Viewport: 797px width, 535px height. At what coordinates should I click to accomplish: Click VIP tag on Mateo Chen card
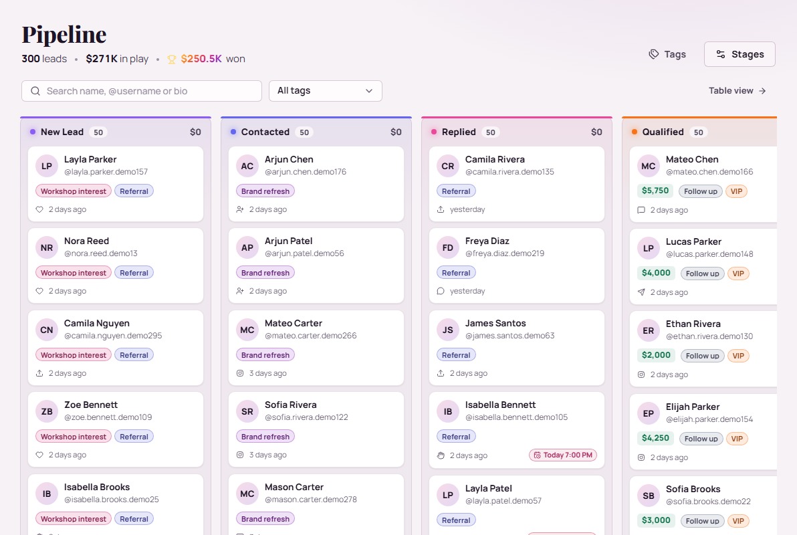point(737,191)
